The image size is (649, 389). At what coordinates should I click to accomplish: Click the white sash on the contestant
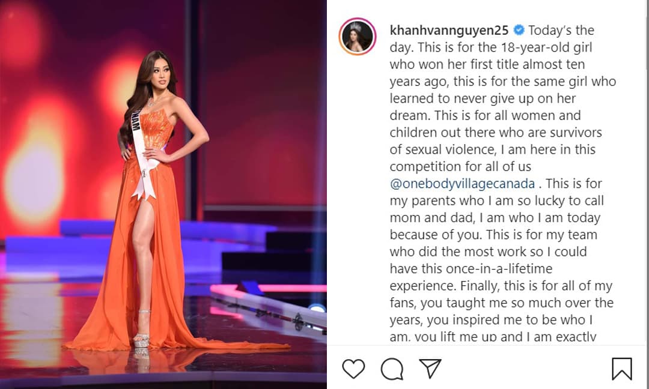click(143, 155)
